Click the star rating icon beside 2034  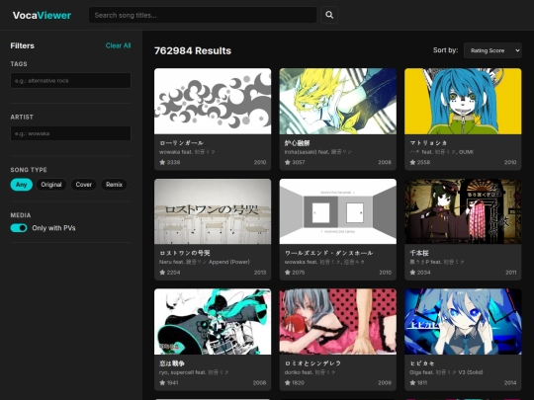[x=412, y=273]
